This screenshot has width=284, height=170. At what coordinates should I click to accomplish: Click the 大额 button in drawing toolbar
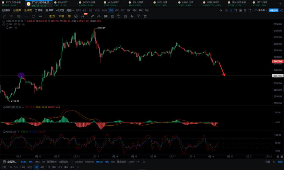61,16
